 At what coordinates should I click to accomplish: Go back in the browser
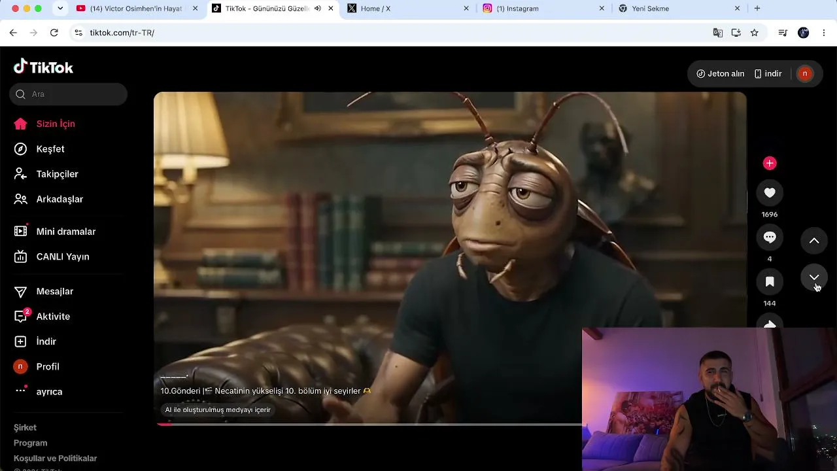pos(13,33)
